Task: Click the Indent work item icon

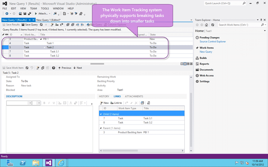Action: 82,25
